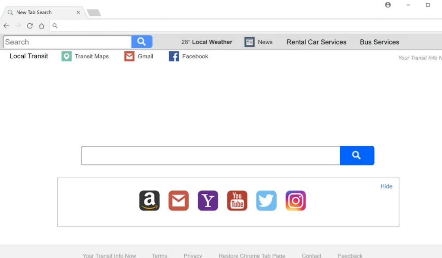
Task: Open the Gmail text link
Action: coord(145,57)
